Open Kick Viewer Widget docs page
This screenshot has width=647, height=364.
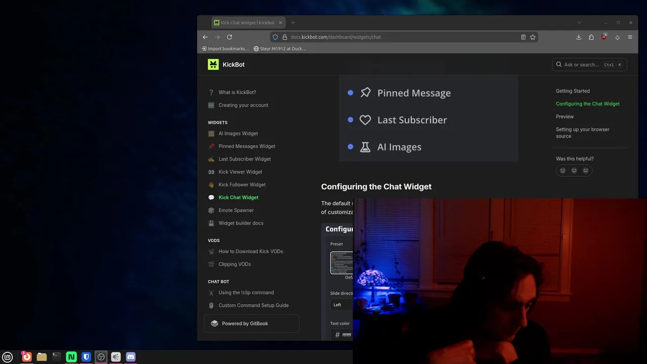[240, 172]
